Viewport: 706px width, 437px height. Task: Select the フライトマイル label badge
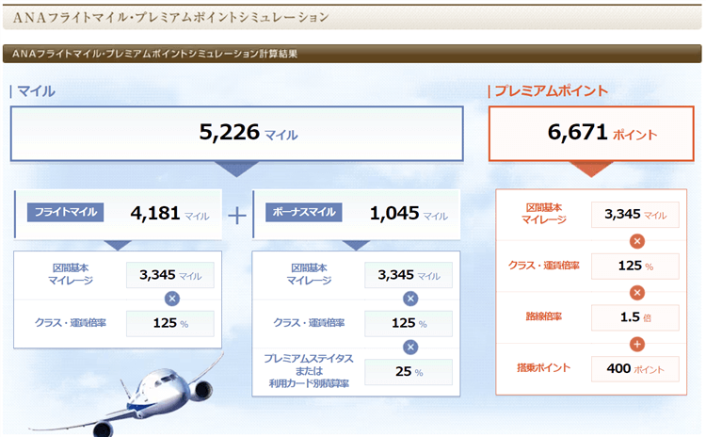[x=66, y=213]
